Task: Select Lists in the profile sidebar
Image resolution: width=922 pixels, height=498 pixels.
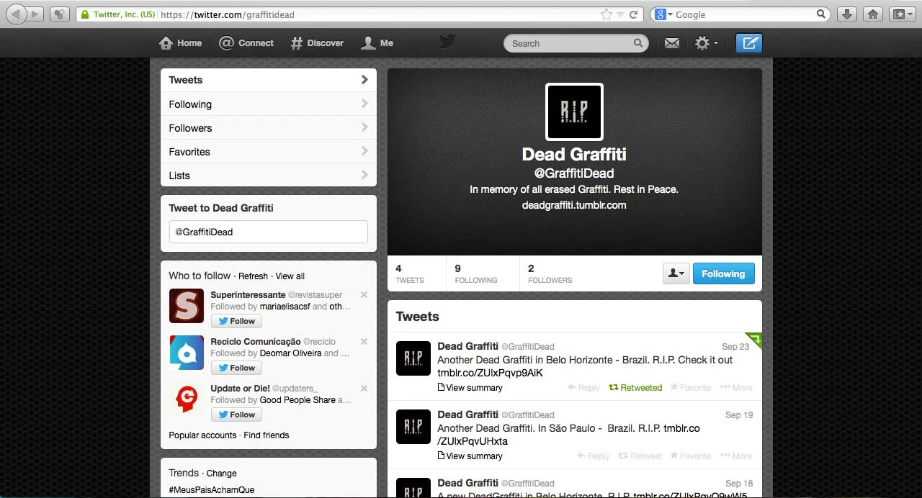Action: [269, 176]
